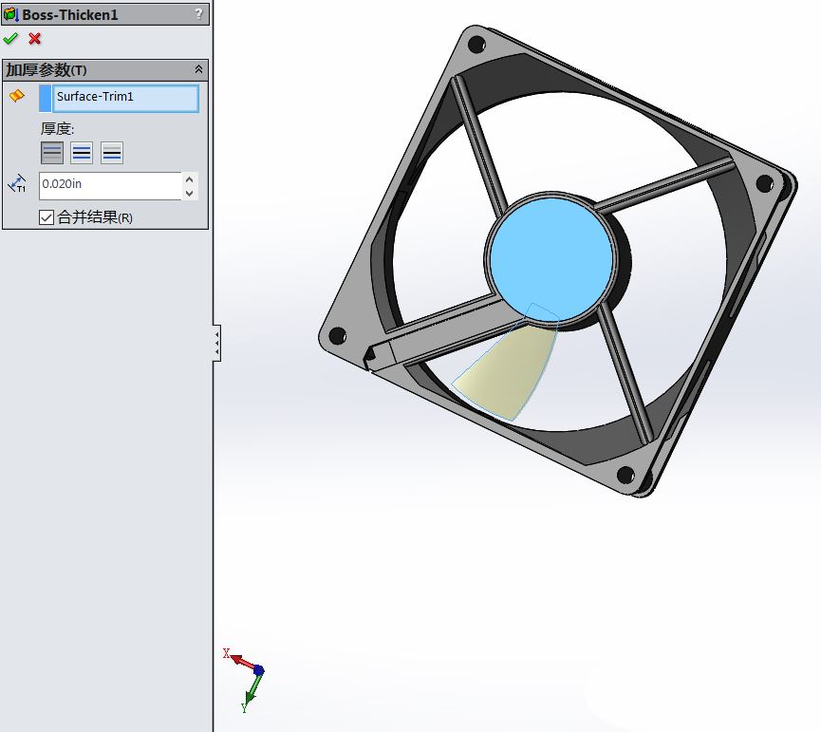Image resolution: width=821 pixels, height=732 pixels.
Task: Choose thicken side one option
Action: [x=52, y=153]
